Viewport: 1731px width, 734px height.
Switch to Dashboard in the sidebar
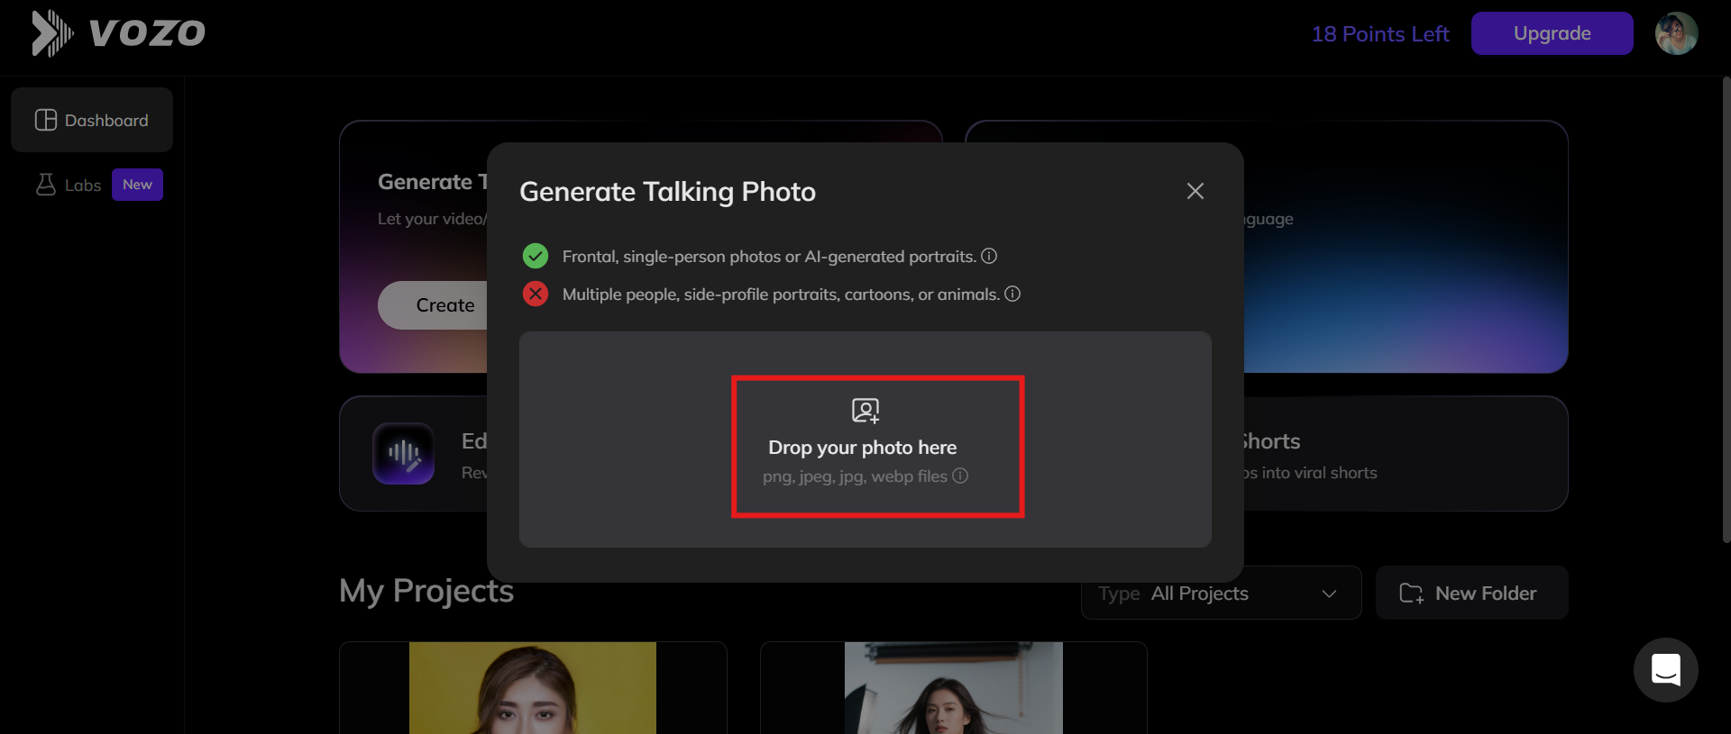91,120
